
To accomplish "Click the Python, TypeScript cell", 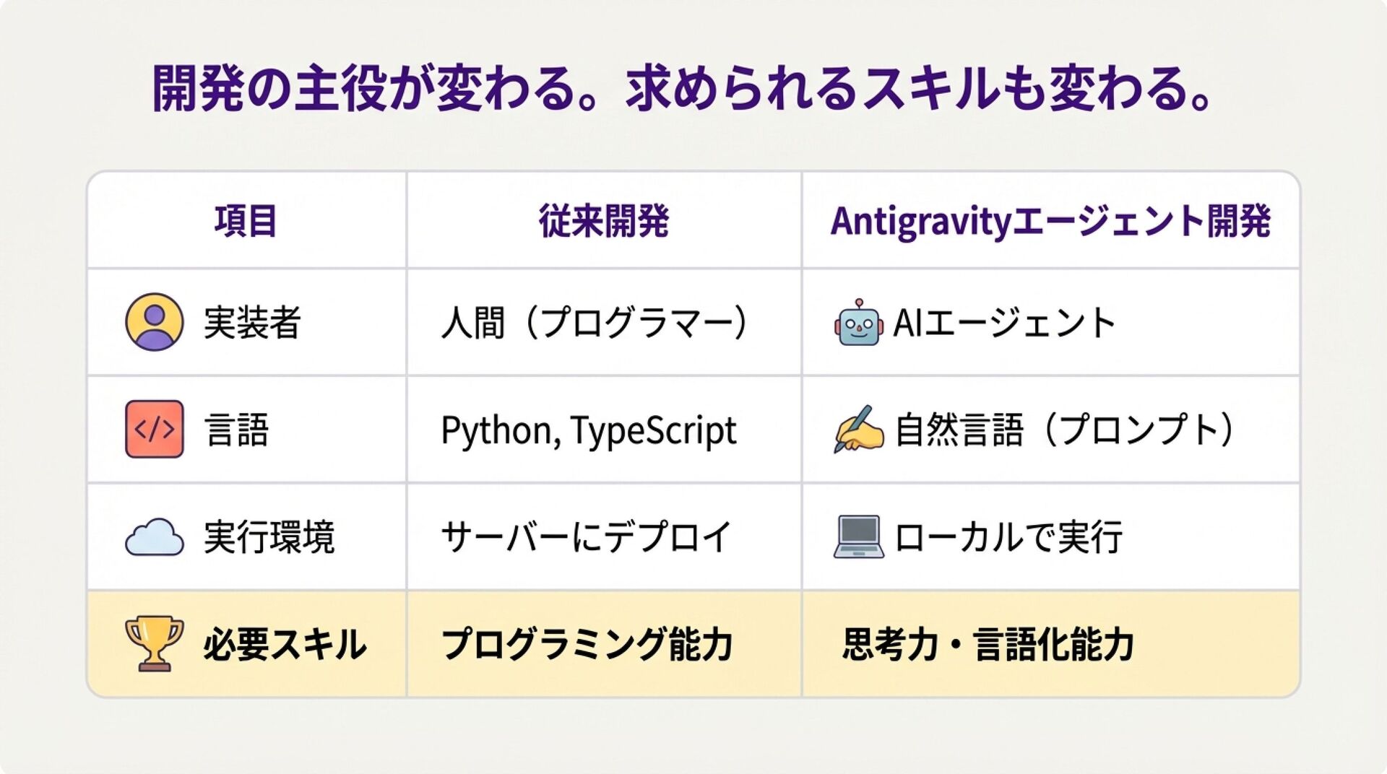I will click(x=589, y=430).
